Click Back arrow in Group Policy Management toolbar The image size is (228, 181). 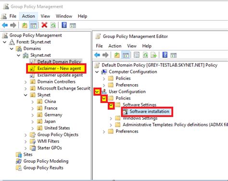tap(5, 25)
